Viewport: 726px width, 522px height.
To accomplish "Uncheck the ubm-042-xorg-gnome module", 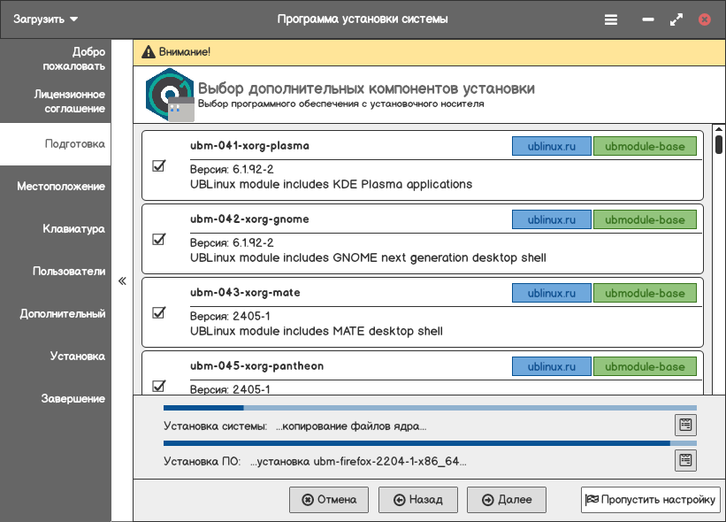I will [159, 239].
